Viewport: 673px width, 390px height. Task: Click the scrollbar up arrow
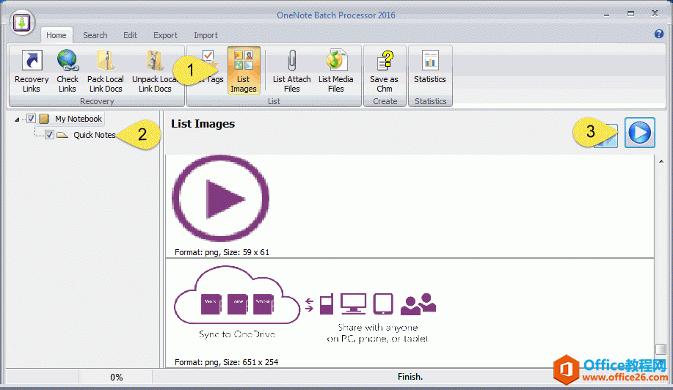point(661,161)
